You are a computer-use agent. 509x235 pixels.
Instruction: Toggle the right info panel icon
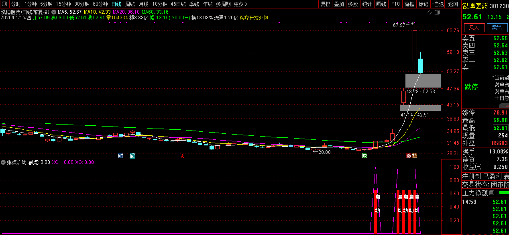point(437,12)
